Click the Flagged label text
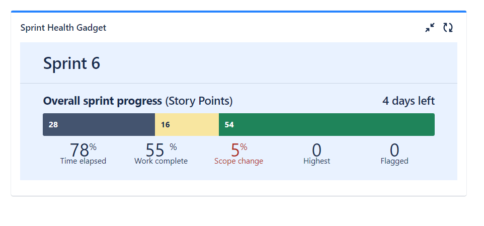 394,161
